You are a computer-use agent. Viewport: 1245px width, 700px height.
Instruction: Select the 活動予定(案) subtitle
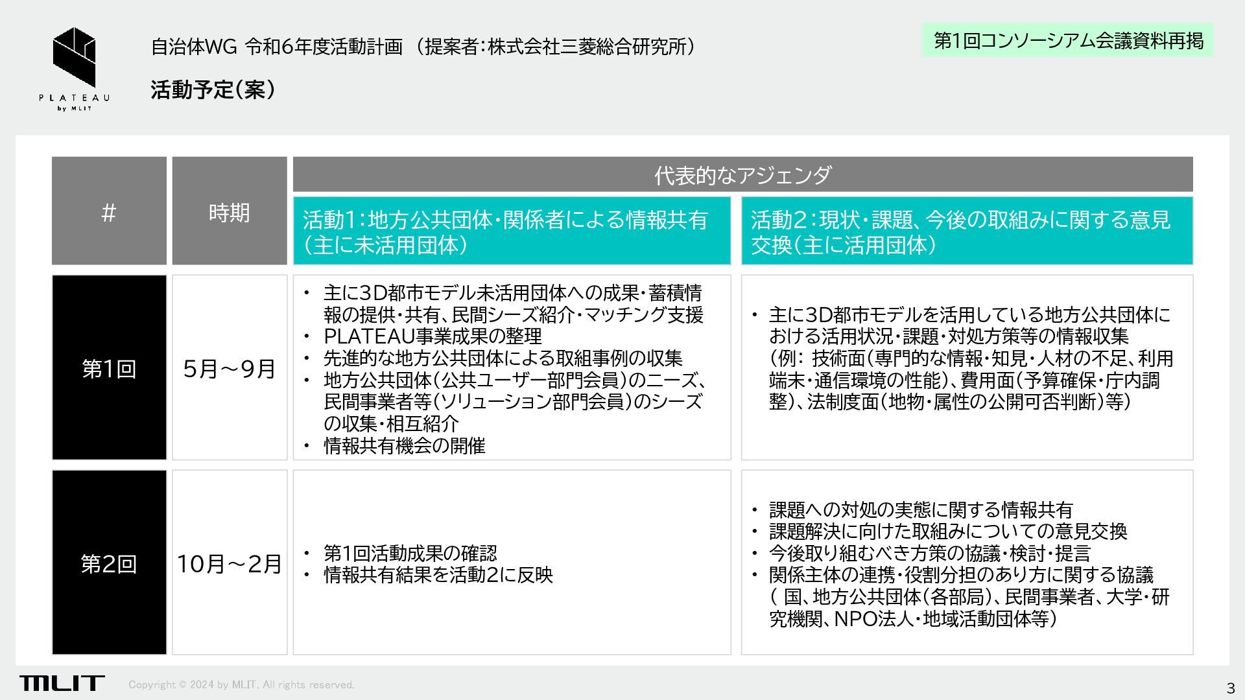coord(213,89)
